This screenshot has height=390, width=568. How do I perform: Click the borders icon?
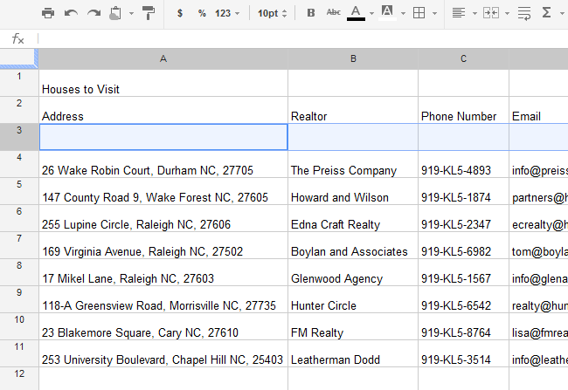(419, 13)
